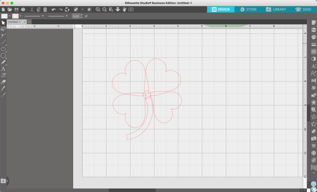Choose the Select arrow tool
Screen dimensions: 317x192
coord(3,23)
